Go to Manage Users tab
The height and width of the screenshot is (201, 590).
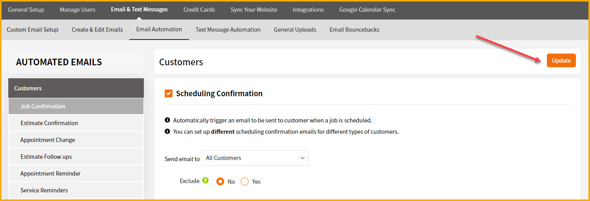pyautogui.click(x=77, y=10)
